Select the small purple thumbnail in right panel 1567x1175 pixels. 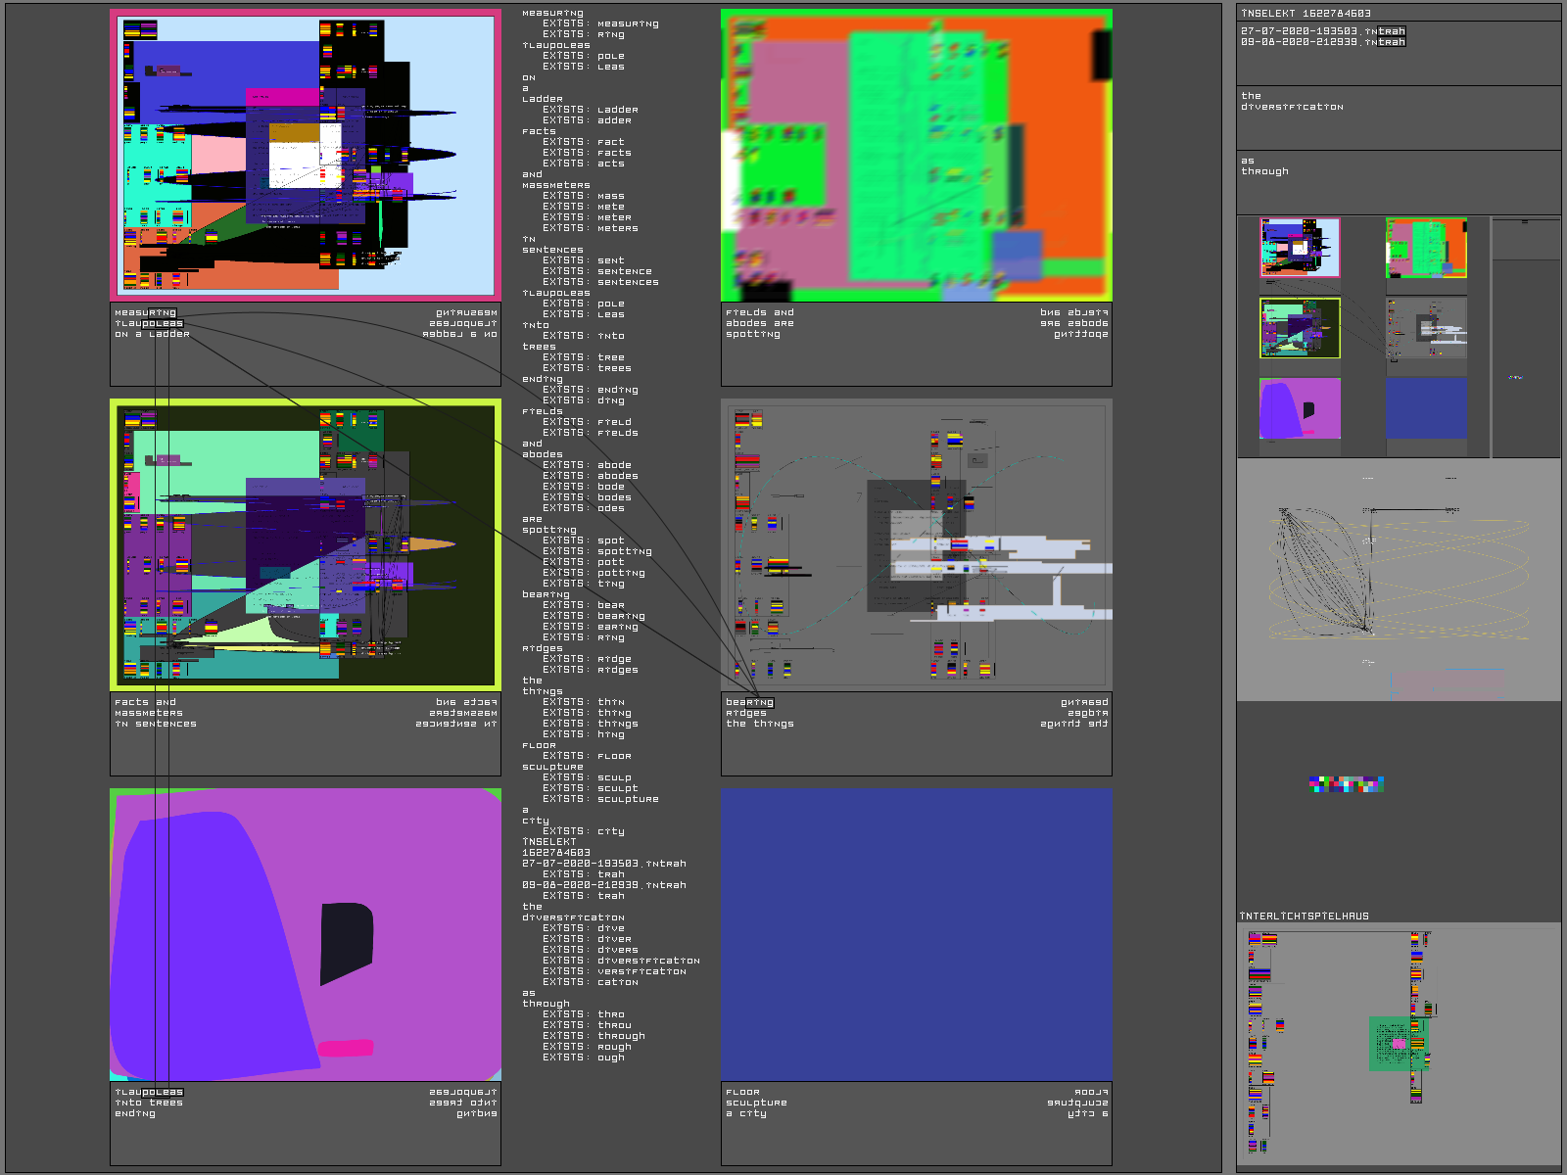(x=1300, y=407)
